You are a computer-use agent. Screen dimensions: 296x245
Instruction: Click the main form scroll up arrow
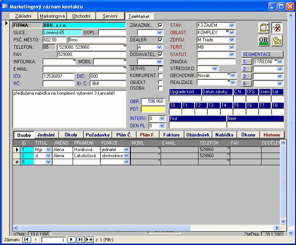[291, 15]
